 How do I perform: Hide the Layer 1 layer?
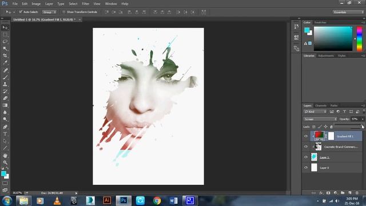(x=306, y=157)
